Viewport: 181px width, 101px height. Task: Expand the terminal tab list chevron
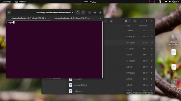click(x=100, y=18)
